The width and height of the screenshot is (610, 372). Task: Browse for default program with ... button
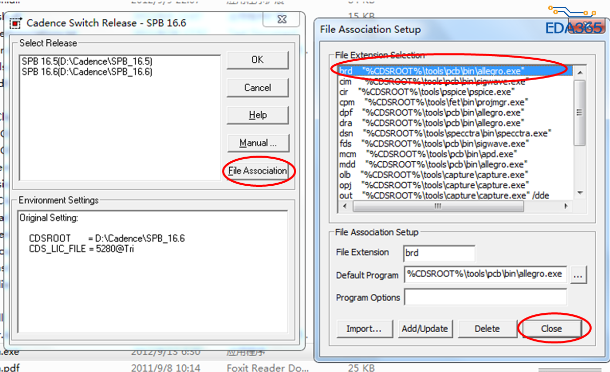click(578, 275)
